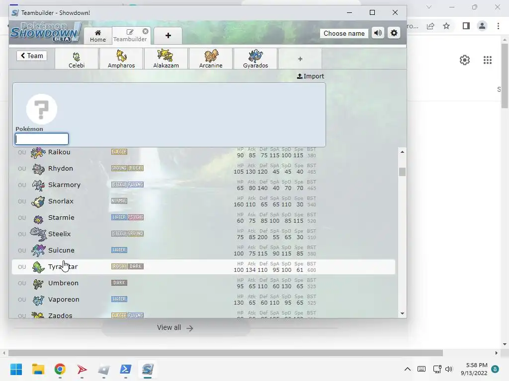This screenshot has height=381, width=509.
Task: Click the Choose name button
Action: (x=344, y=33)
